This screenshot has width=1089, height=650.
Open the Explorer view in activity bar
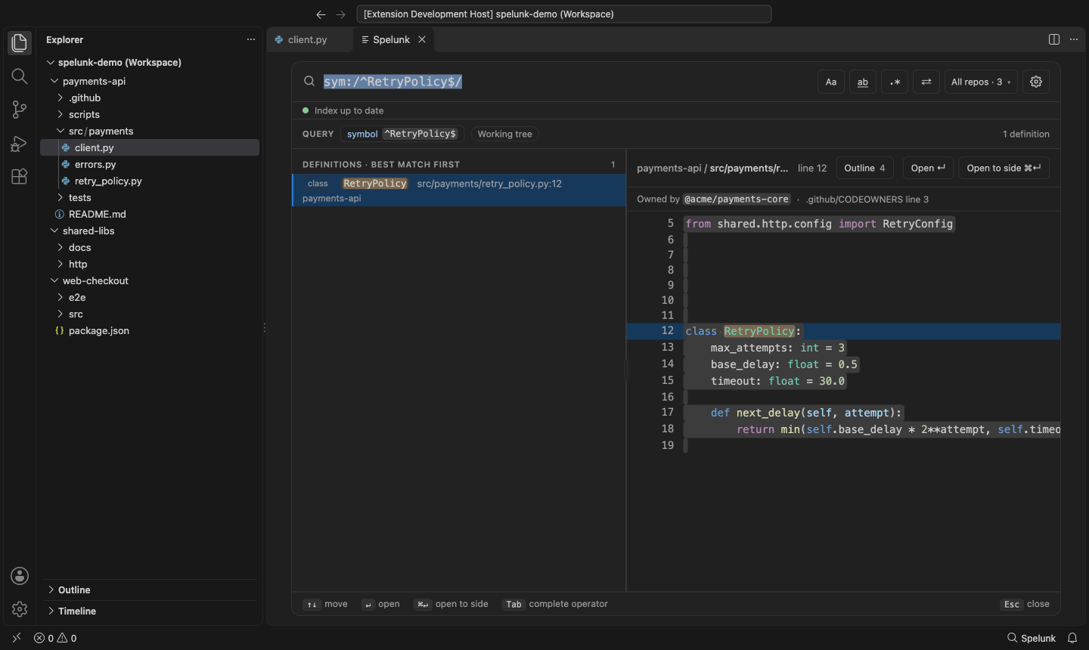point(20,43)
